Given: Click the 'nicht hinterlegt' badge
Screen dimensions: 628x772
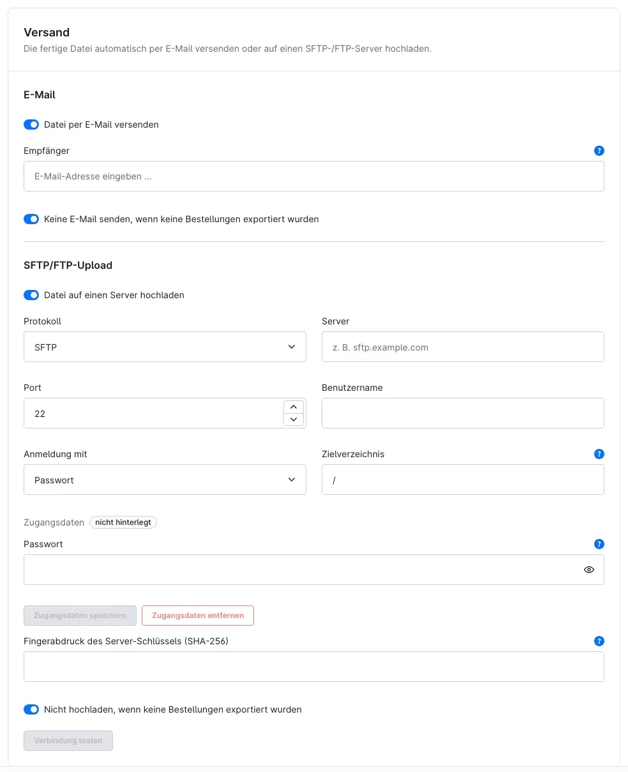Looking at the screenshot, I should click(123, 522).
